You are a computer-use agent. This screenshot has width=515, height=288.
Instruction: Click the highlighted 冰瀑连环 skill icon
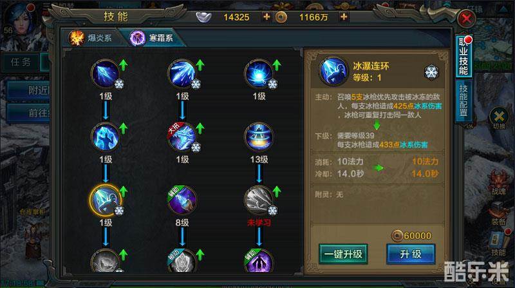[106, 200]
